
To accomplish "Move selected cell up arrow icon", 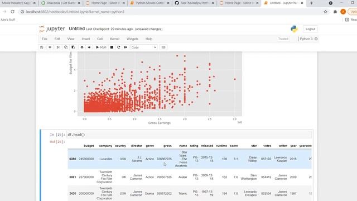I will [82, 47].
